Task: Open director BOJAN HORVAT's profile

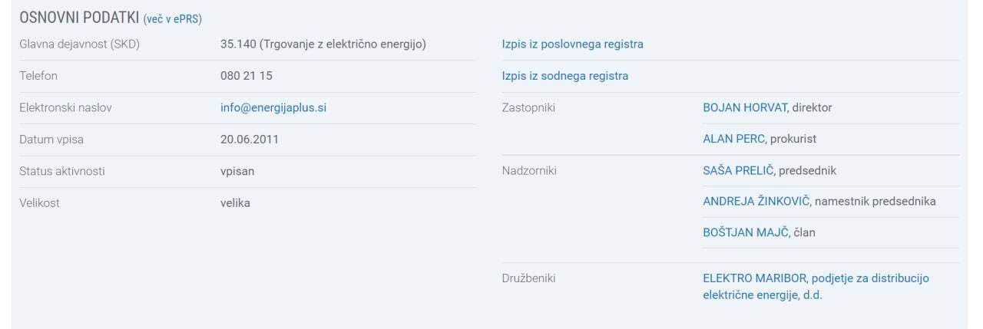Action: [746, 108]
